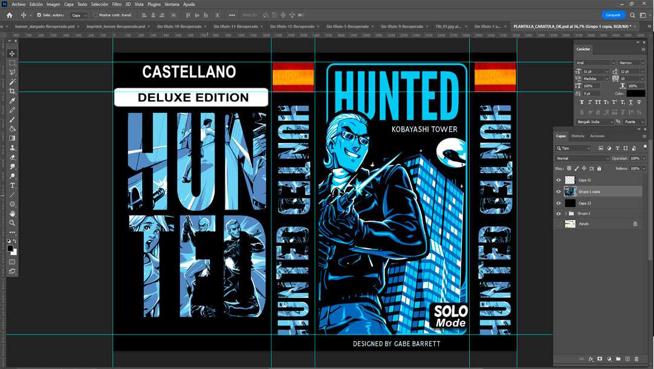Click the background color swatch
Image resolution: width=654 pixels, height=369 pixels.
click(x=14, y=252)
